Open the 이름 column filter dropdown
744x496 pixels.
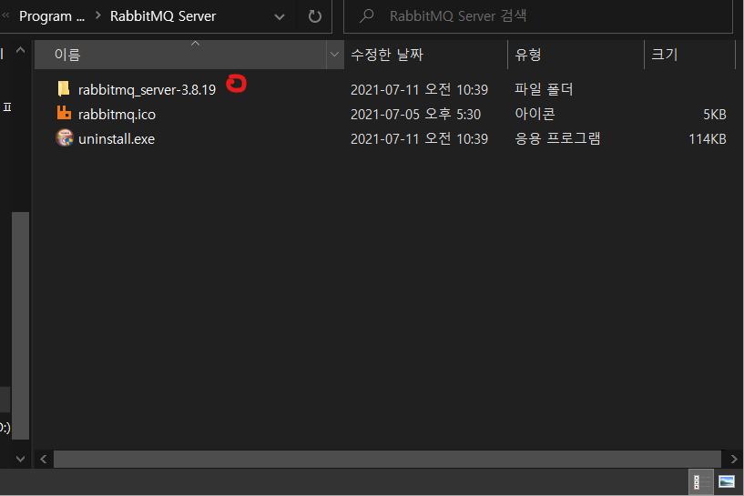[334, 55]
